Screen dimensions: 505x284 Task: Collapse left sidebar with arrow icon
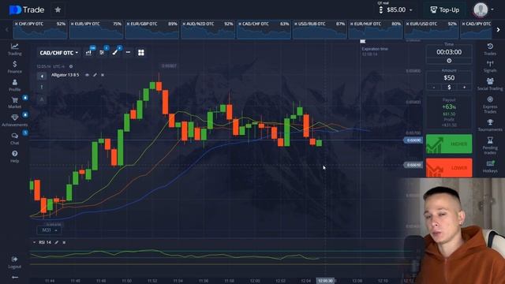[x=15, y=277]
